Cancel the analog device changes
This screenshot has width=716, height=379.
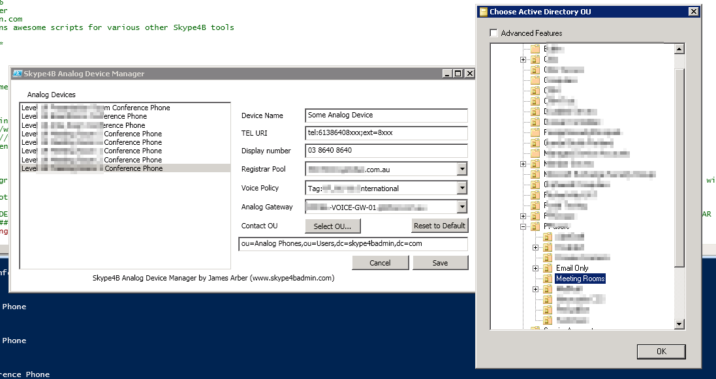381,262
